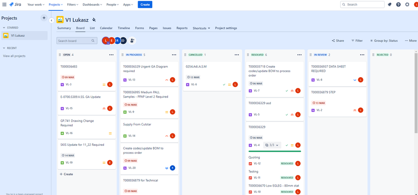Open the Filters menu in top bar
The width and height of the screenshot is (418, 195).
[x=73, y=5]
